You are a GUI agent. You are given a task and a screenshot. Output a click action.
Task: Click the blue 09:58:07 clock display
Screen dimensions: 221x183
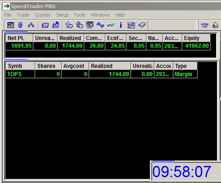coord(182,172)
